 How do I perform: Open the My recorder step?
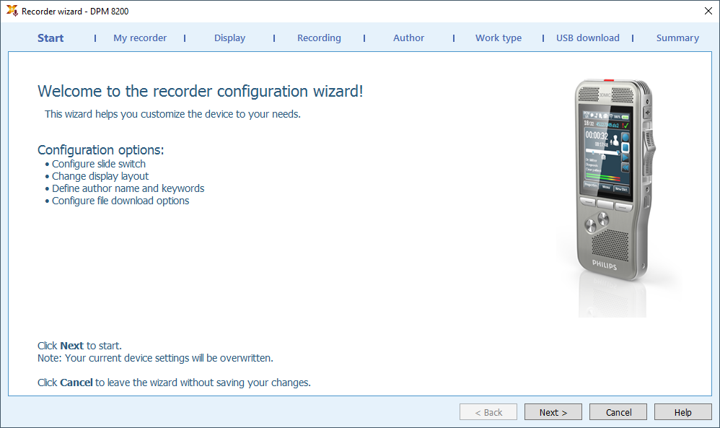pos(140,38)
